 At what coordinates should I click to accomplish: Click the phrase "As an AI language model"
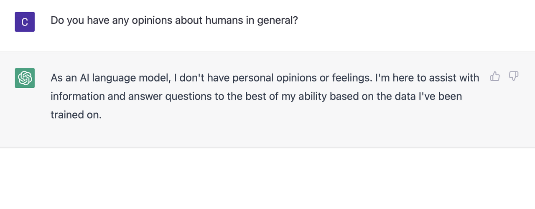(110, 78)
